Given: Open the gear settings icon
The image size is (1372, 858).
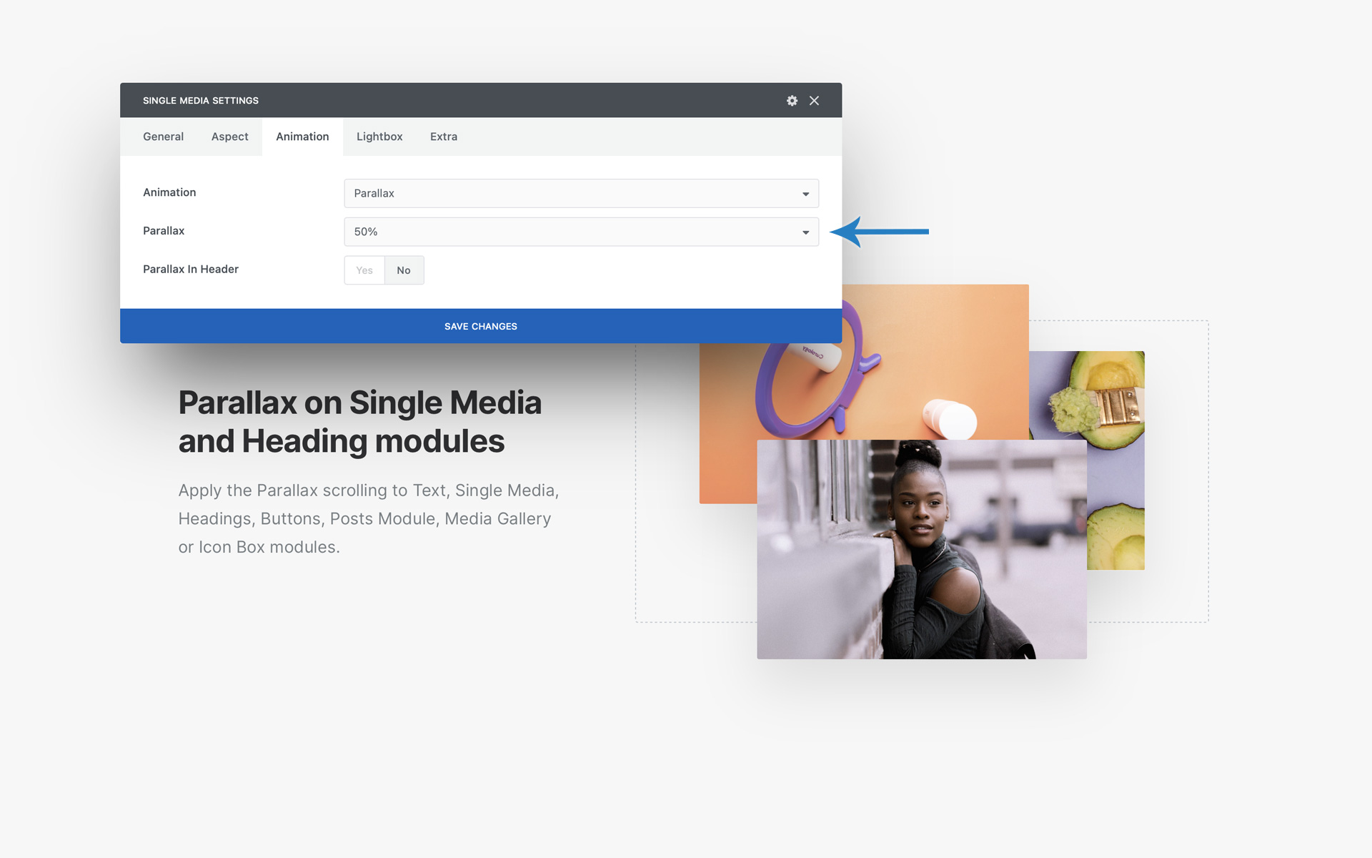Looking at the screenshot, I should pos(792,101).
